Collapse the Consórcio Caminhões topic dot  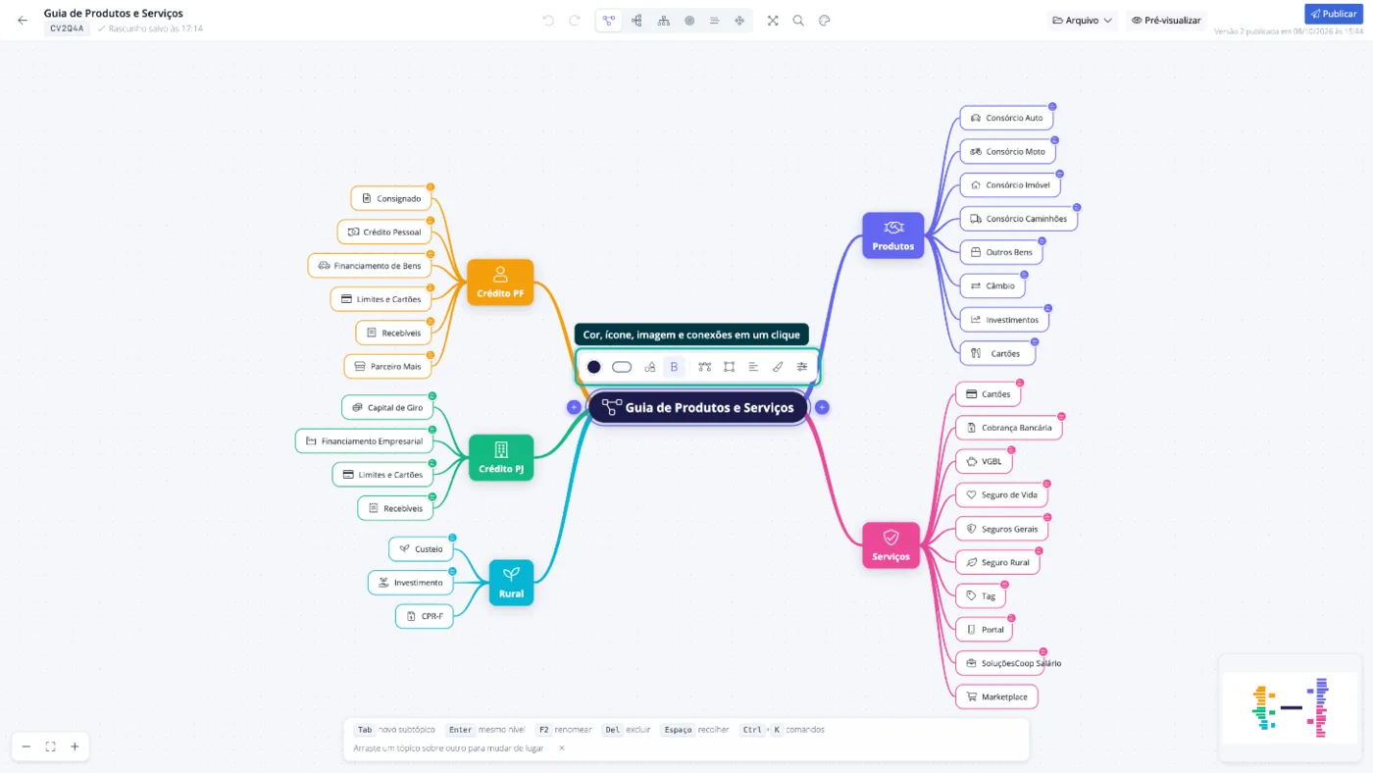[1077, 207]
